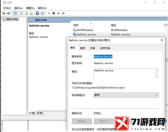Click the green Refresh toolbar icon
The image size is (168, 132).
tap(26, 13)
